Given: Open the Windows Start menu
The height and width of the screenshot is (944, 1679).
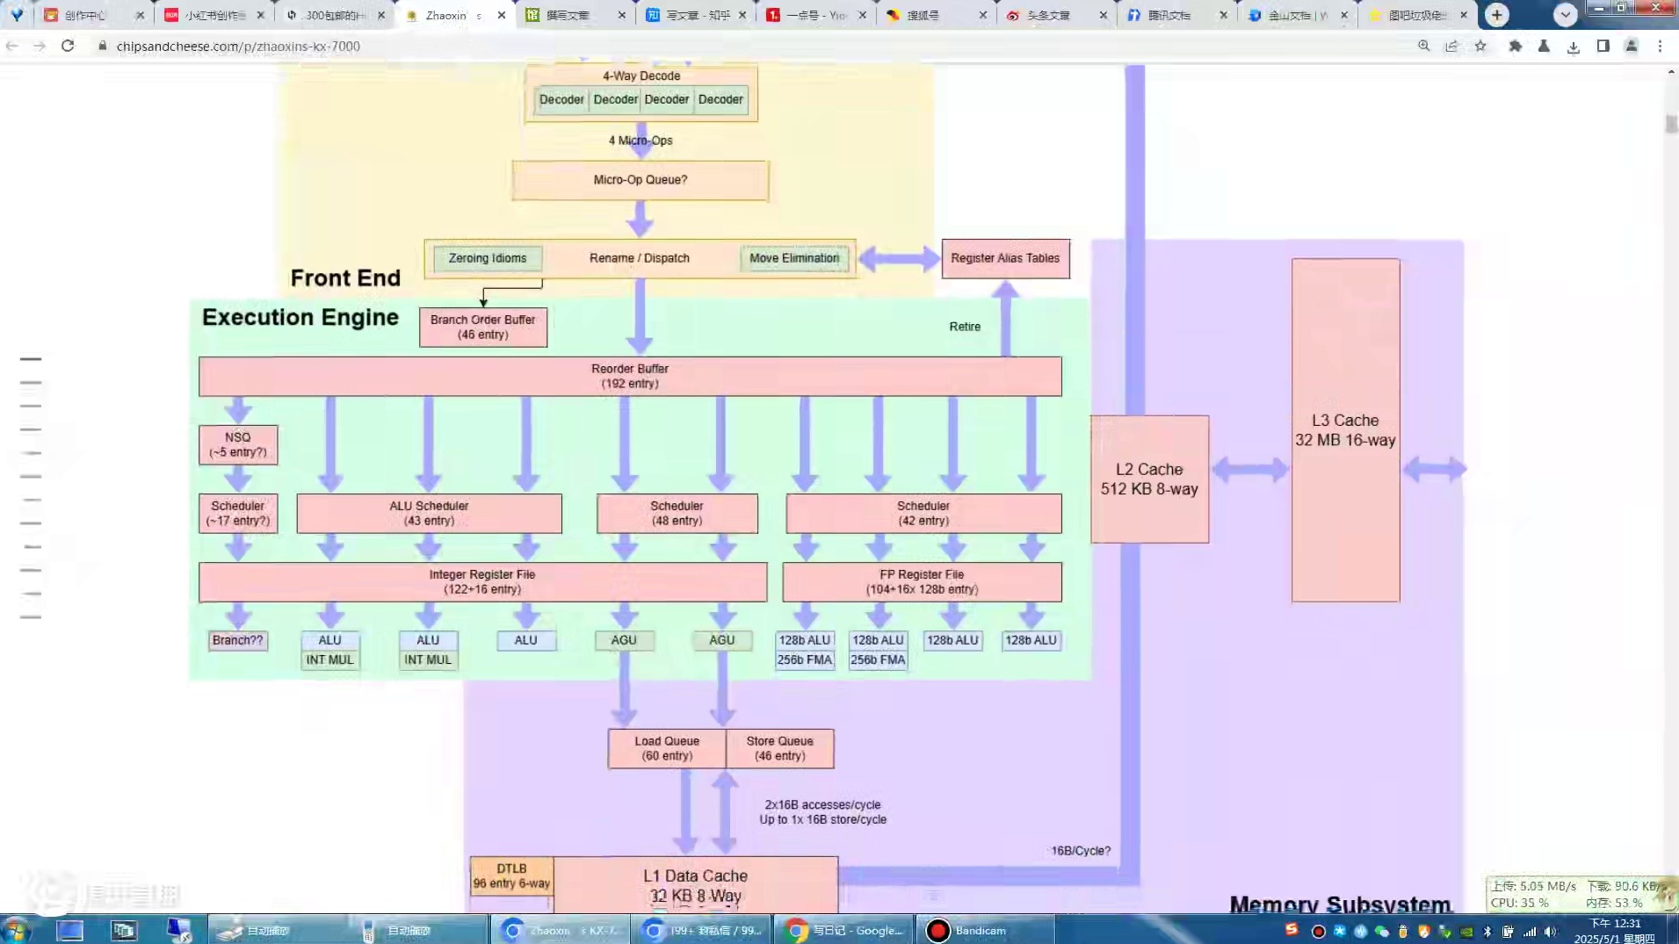Looking at the screenshot, I should [x=16, y=930].
